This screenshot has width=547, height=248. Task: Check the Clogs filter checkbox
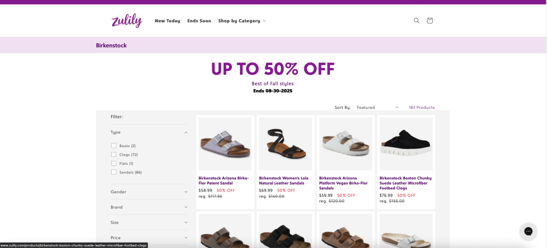pos(114,155)
